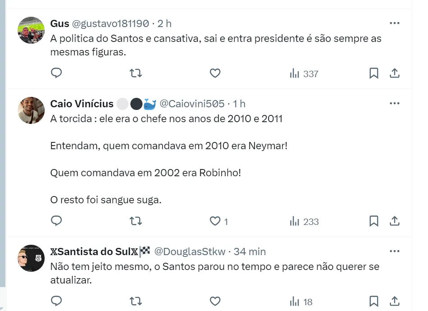This screenshot has height=311, width=428.
Task: Open more options on Caio Vinícius's tweet
Action: tap(395, 104)
